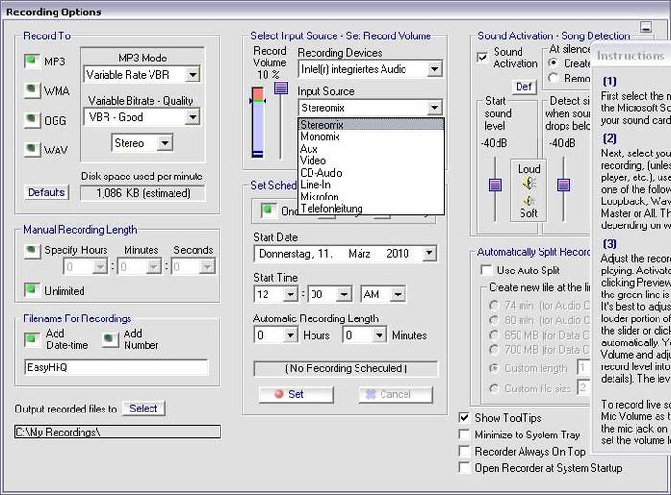The image size is (671, 495).
Task: Select the 74 min Audio CD radio
Action: tap(495, 305)
